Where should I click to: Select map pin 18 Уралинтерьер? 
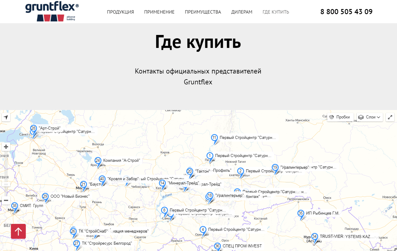coord(210,196)
